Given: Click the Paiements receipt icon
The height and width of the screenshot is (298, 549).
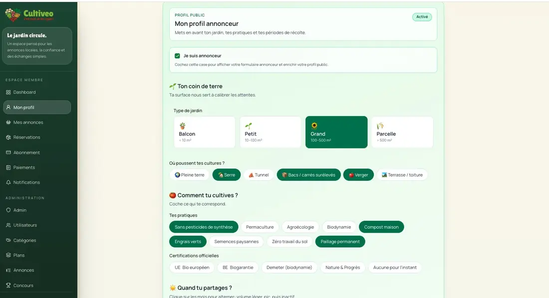Looking at the screenshot, I should 8,167.
